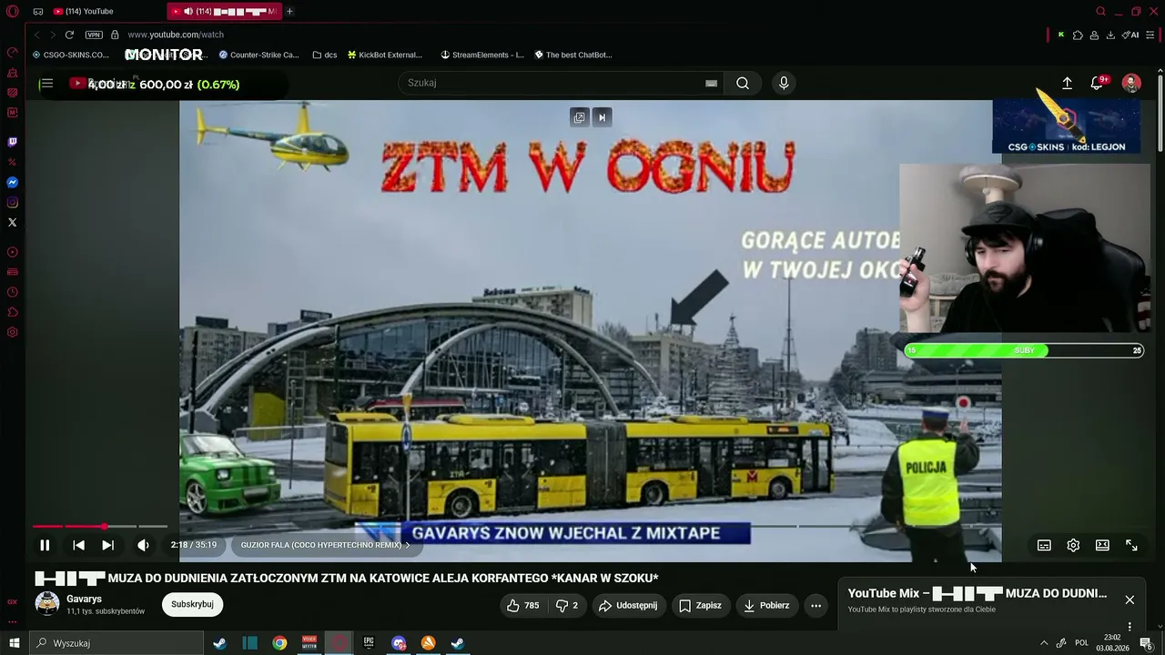Open The best ChatBot bookmark

pyautogui.click(x=573, y=55)
